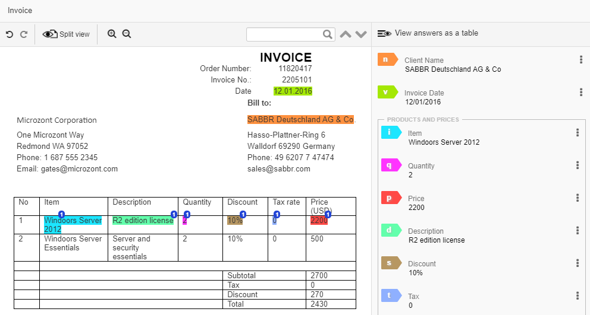Select the red Price tag label
This screenshot has width=590, height=315.
tap(391, 198)
